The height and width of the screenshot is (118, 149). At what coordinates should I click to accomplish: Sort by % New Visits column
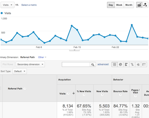[84, 91]
